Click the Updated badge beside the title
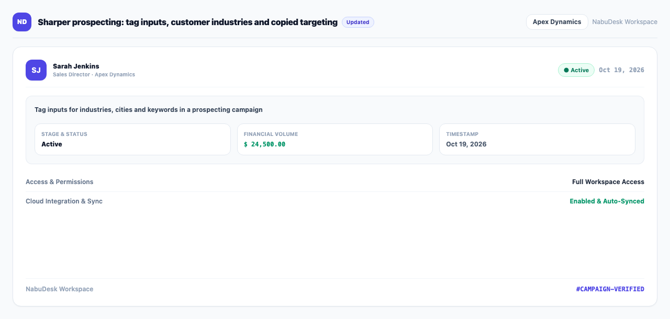 [x=358, y=22]
